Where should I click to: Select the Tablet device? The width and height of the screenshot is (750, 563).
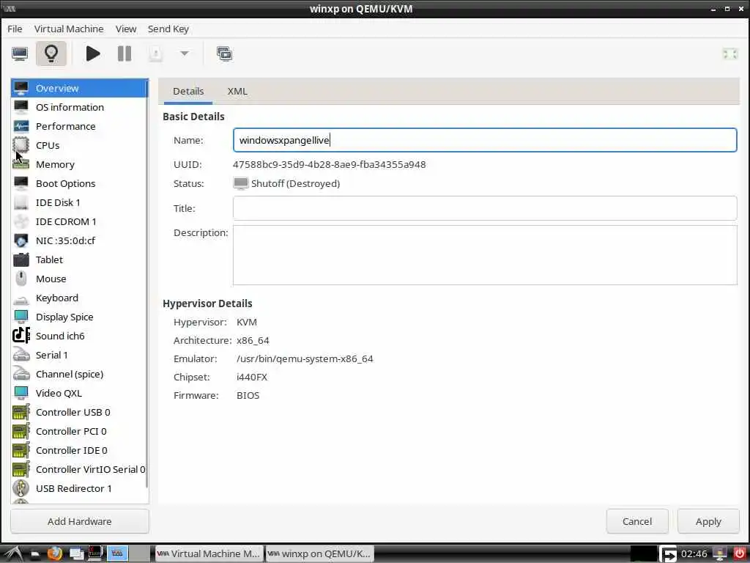[79, 260]
